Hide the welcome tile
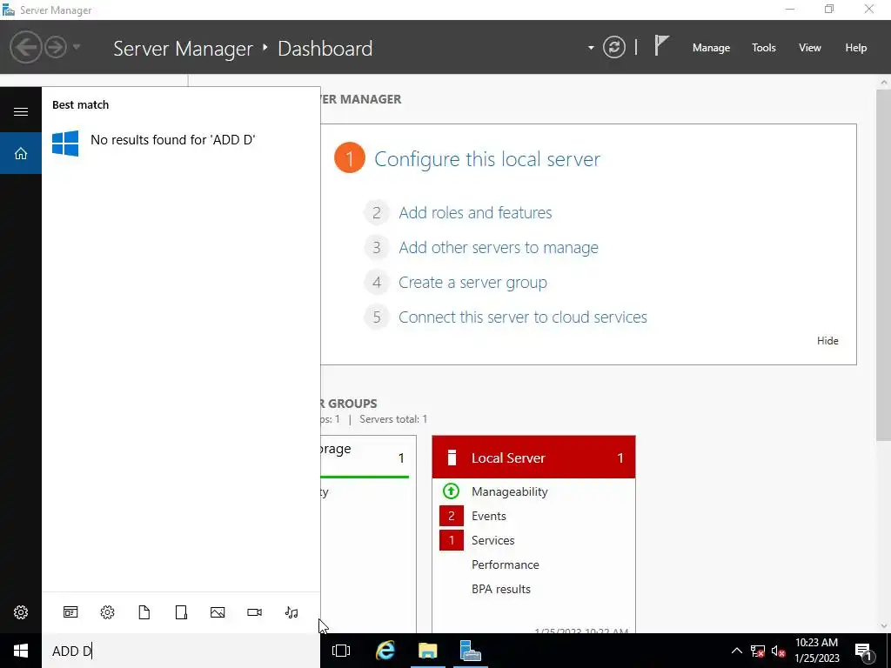The height and width of the screenshot is (668, 891). (x=827, y=341)
